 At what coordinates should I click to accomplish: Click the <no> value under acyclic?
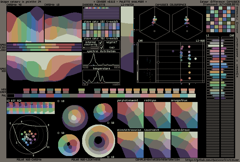pos(112,48)
